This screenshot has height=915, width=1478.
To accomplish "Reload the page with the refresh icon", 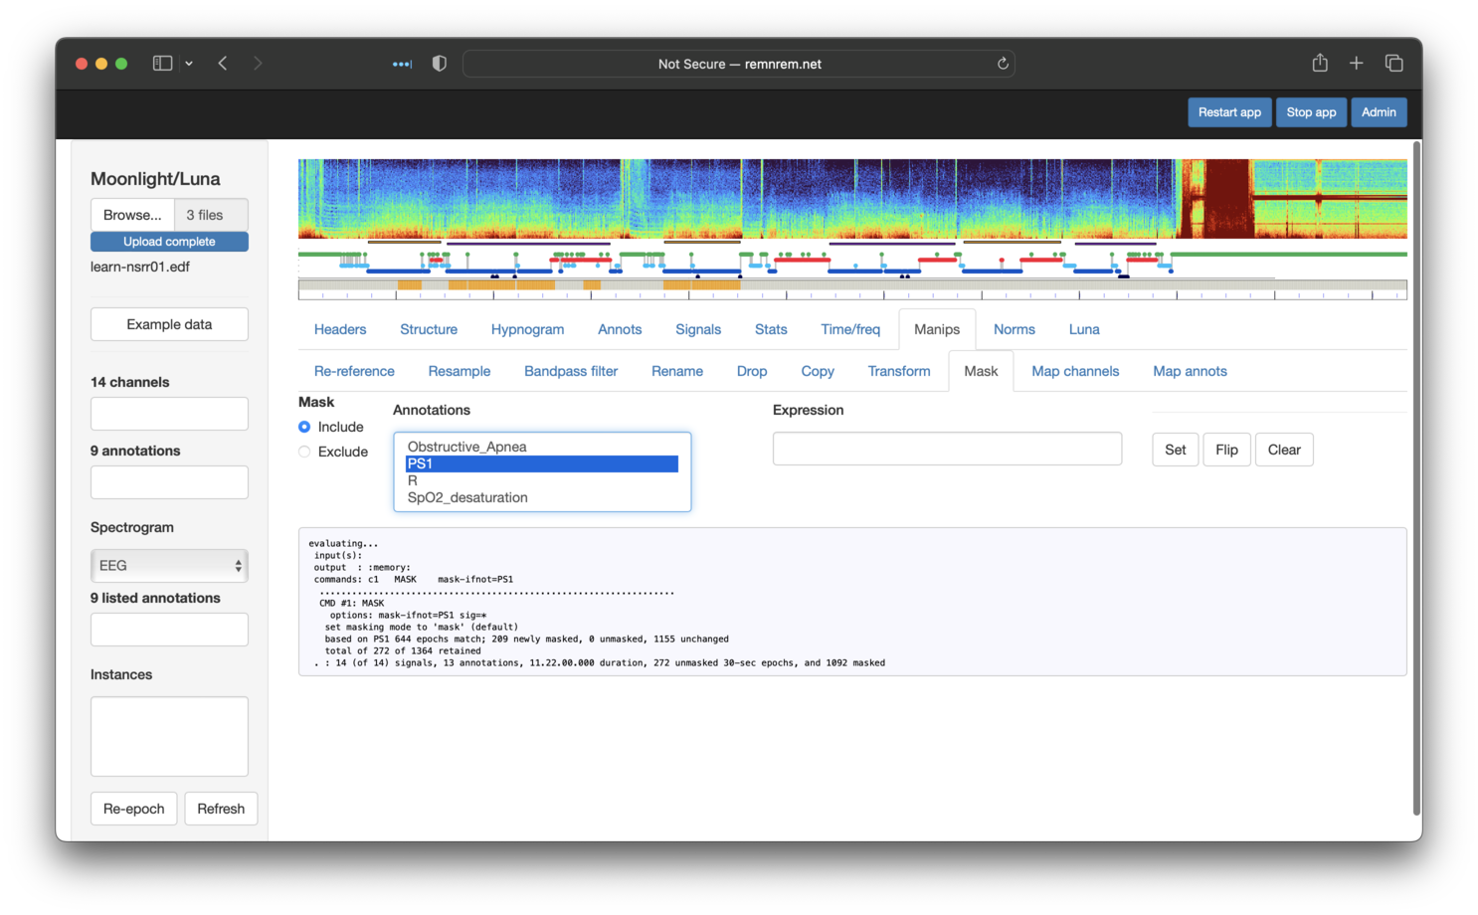I will click(1003, 64).
